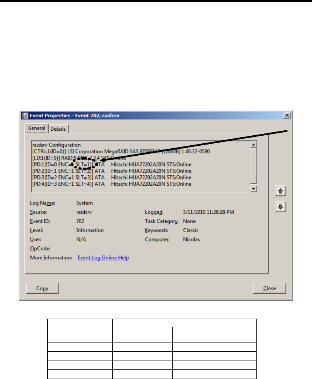Click the User value 'N/A'
Image resolution: width=312 pixels, height=379 pixels.
coord(81,239)
